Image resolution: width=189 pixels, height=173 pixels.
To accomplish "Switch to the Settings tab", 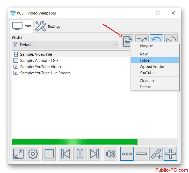I will (47, 26).
